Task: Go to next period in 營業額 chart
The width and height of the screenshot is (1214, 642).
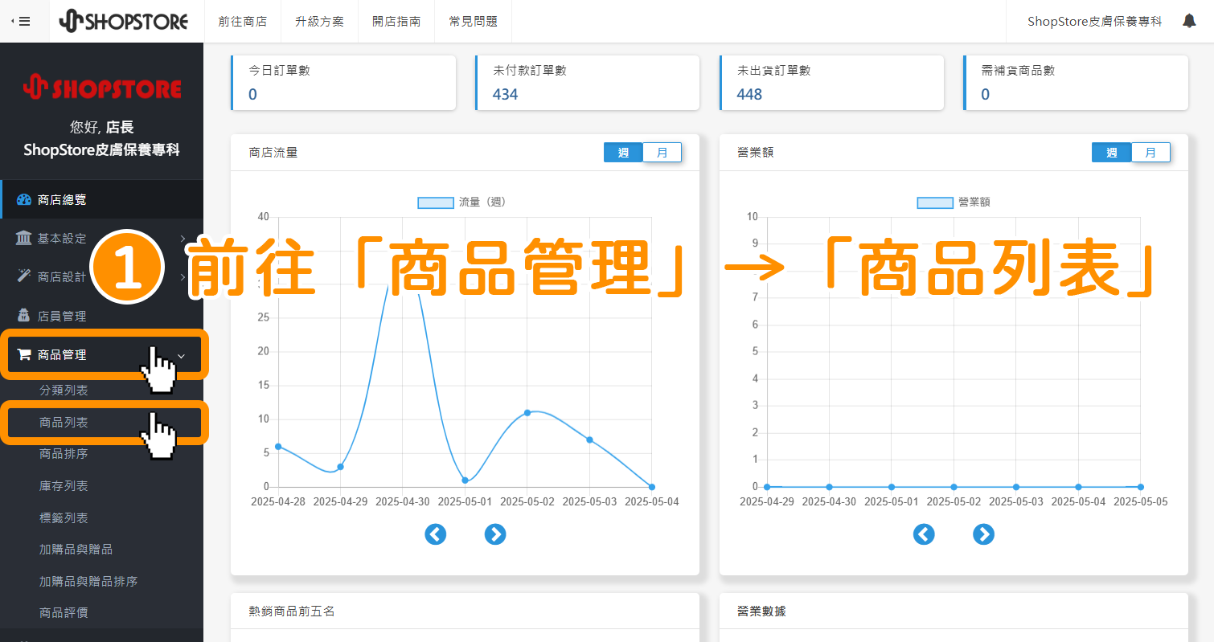Action: pos(983,534)
